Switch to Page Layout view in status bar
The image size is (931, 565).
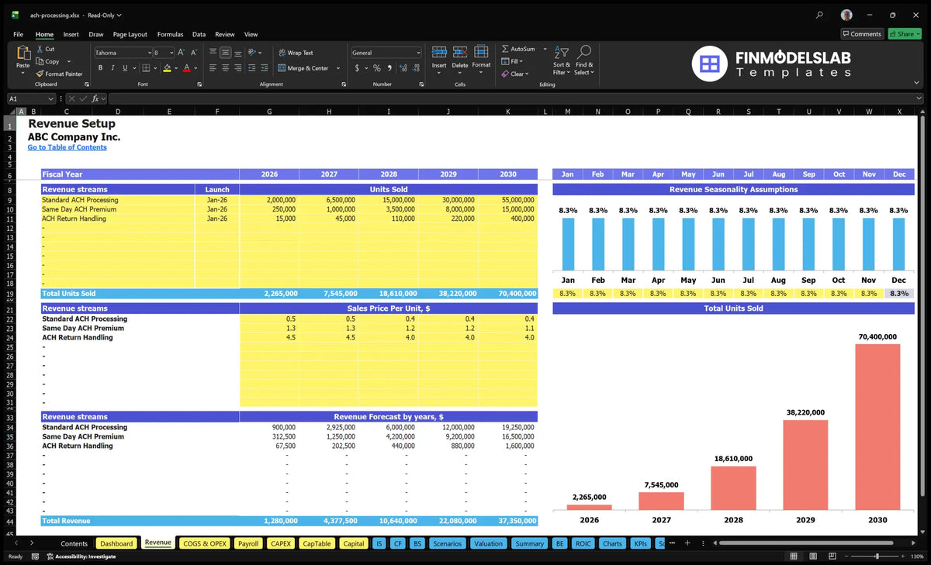click(x=812, y=556)
